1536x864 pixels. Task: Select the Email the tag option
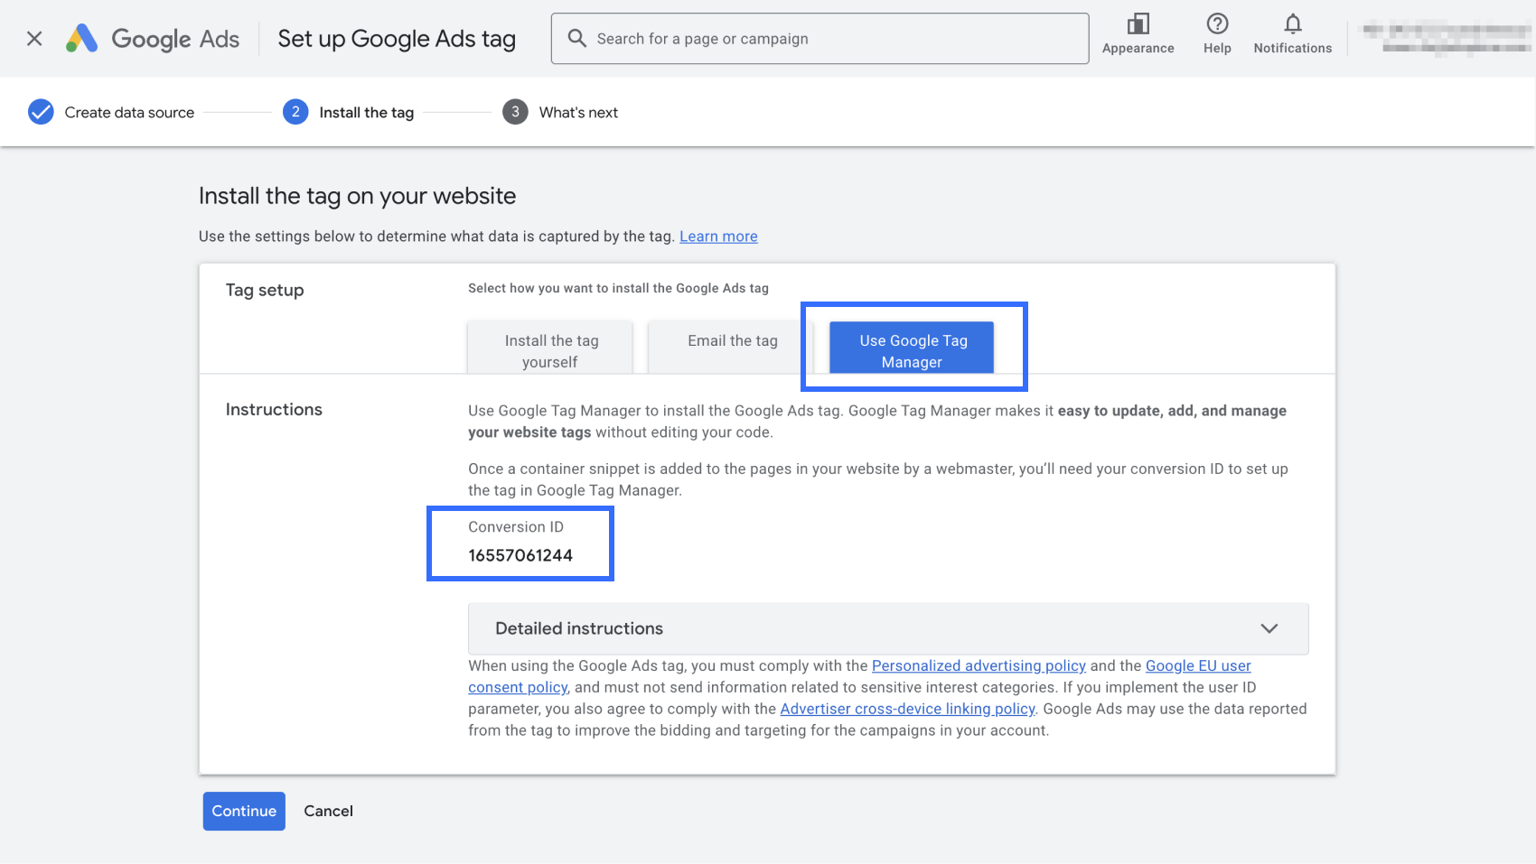732,341
